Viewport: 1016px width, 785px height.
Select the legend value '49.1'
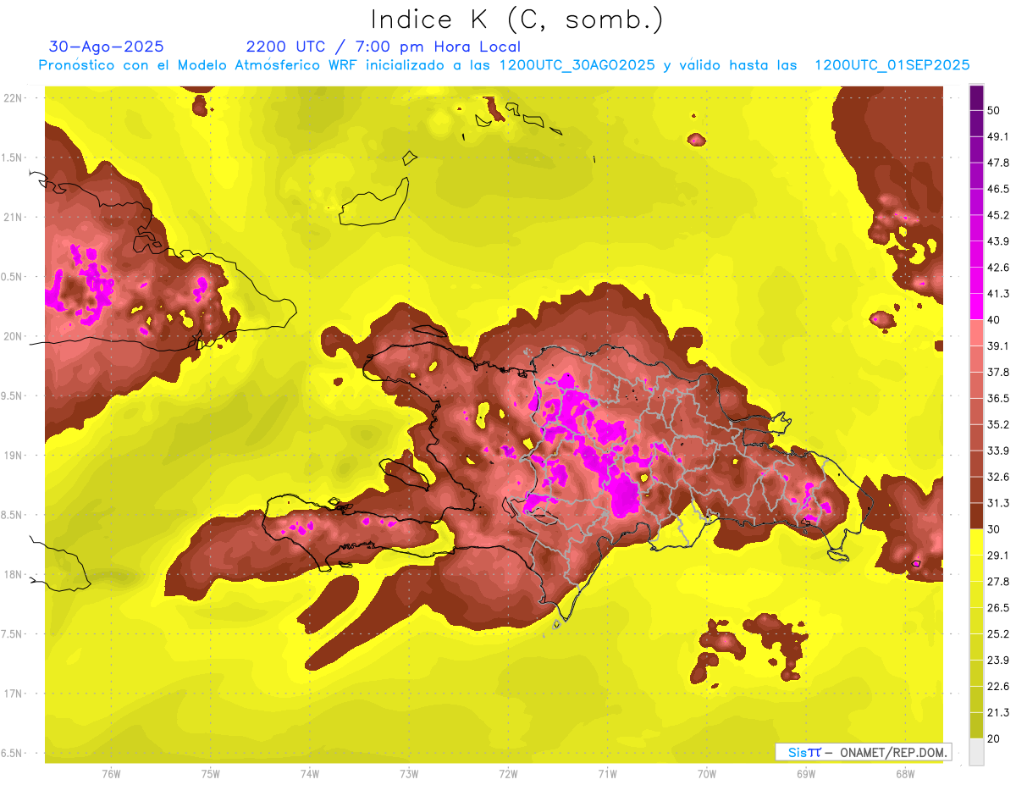998,137
